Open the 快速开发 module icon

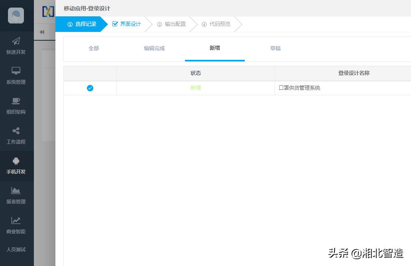(16, 45)
